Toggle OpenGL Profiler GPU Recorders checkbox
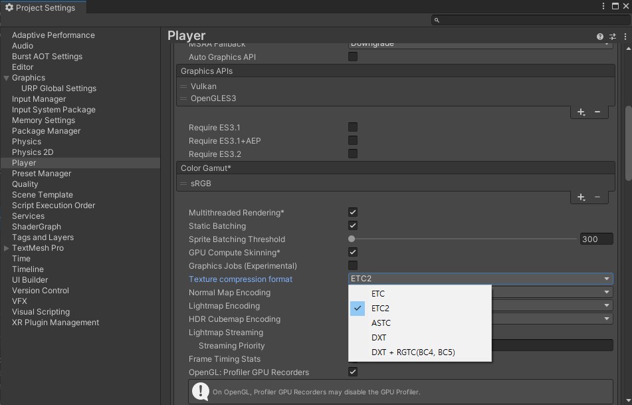 point(353,372)
